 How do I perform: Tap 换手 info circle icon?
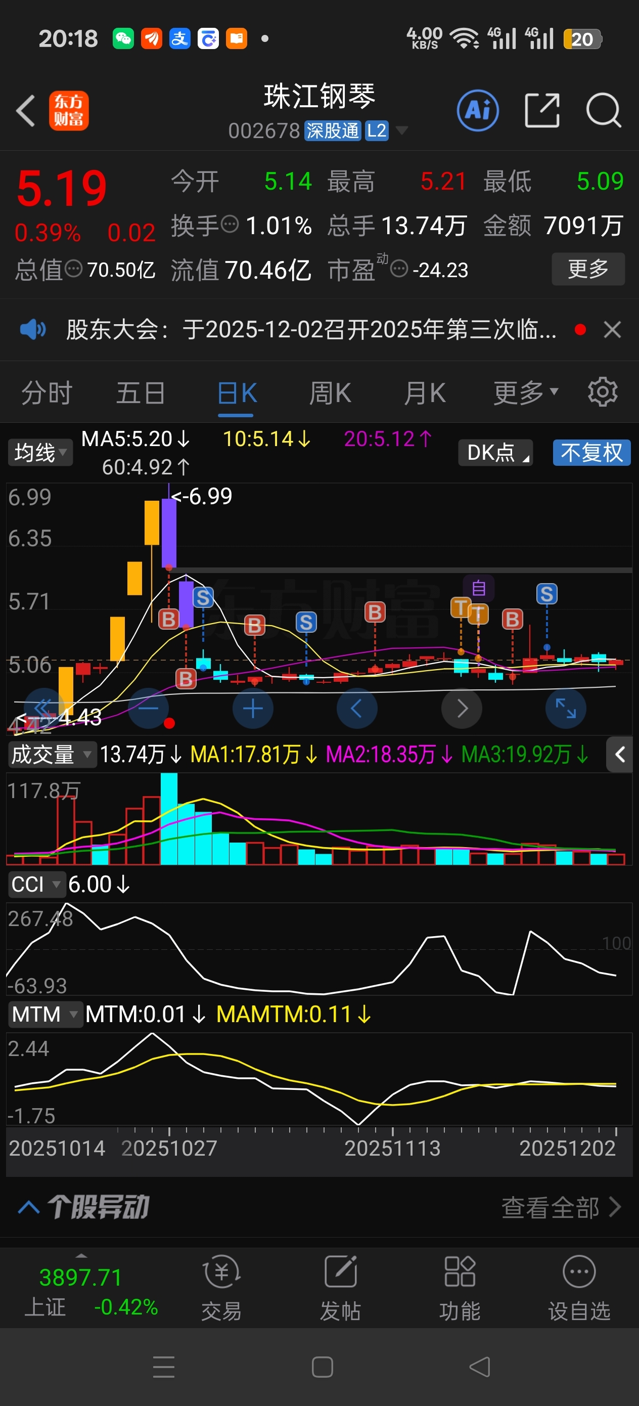(x=230, y=225)
